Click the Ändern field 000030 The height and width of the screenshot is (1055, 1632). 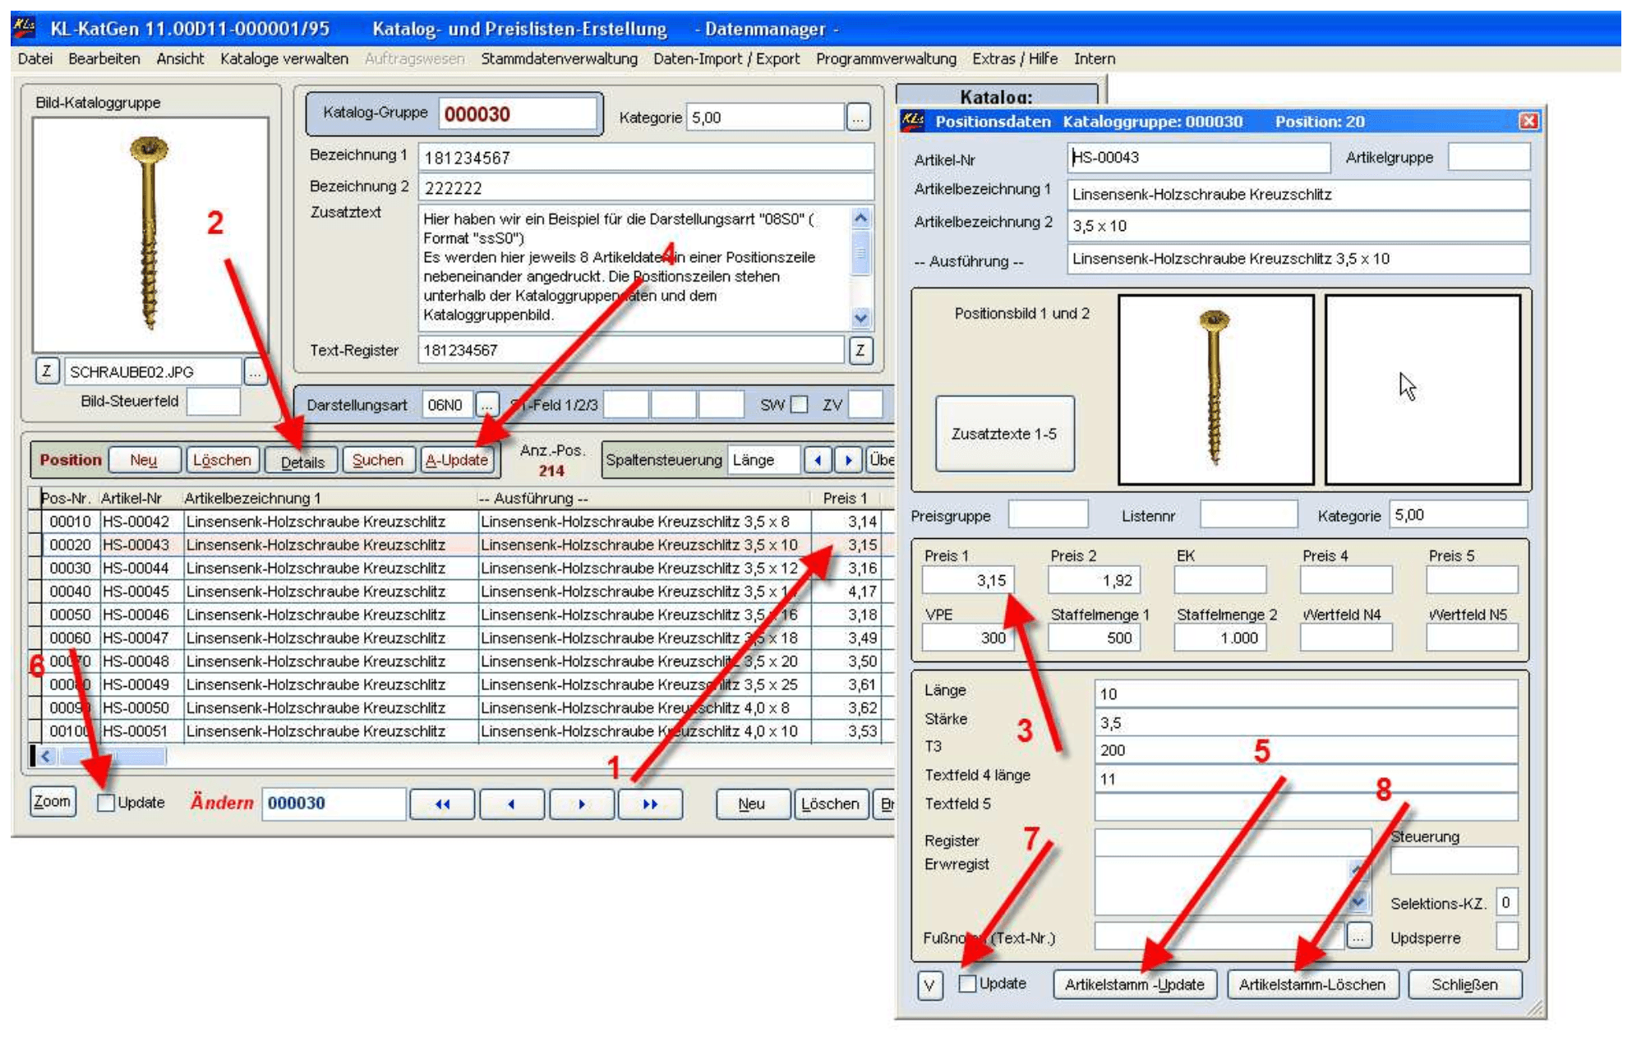334,804
